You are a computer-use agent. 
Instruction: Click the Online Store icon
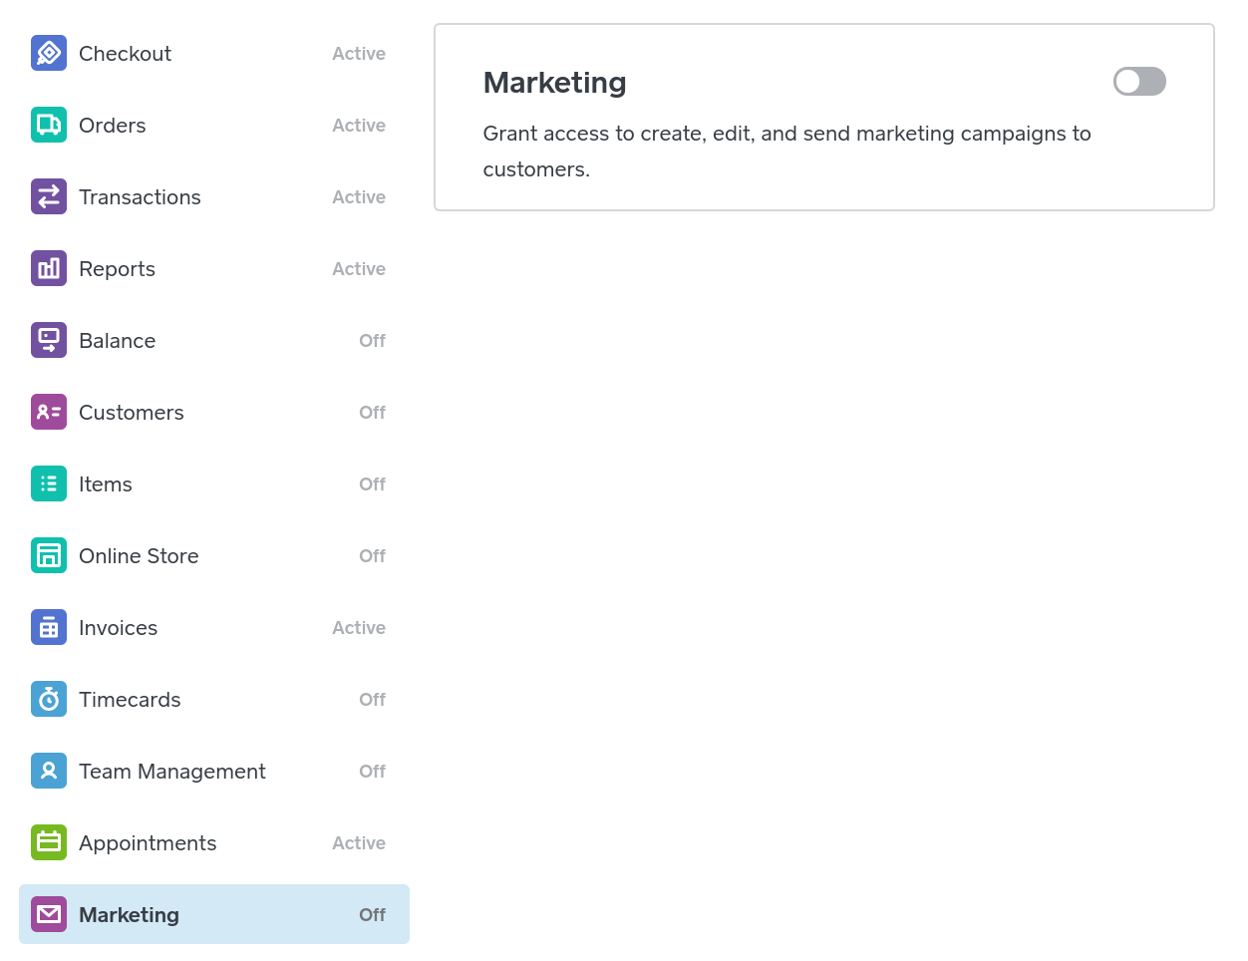click(49, 555)
